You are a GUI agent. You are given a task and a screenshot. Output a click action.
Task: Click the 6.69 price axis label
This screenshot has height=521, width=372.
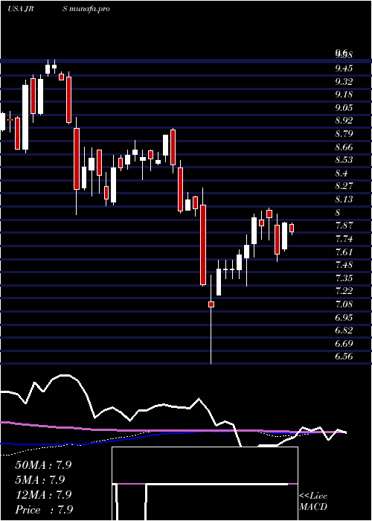[344, 343]
